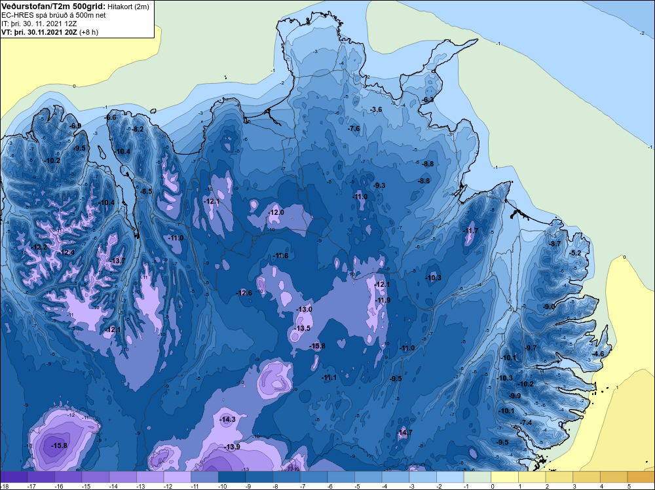The height and width of the screenshot is (490, 655).
Task: Choose the legend swatch between 4 and 5
Action: click(614, 477)
